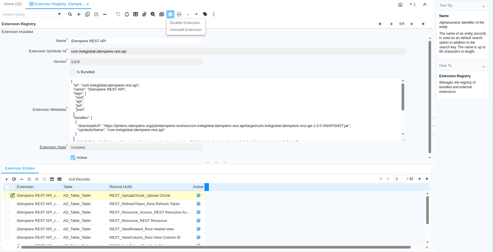494x252 pixels.
Task: Go to Home via house icon
Action: click(400, 4)
